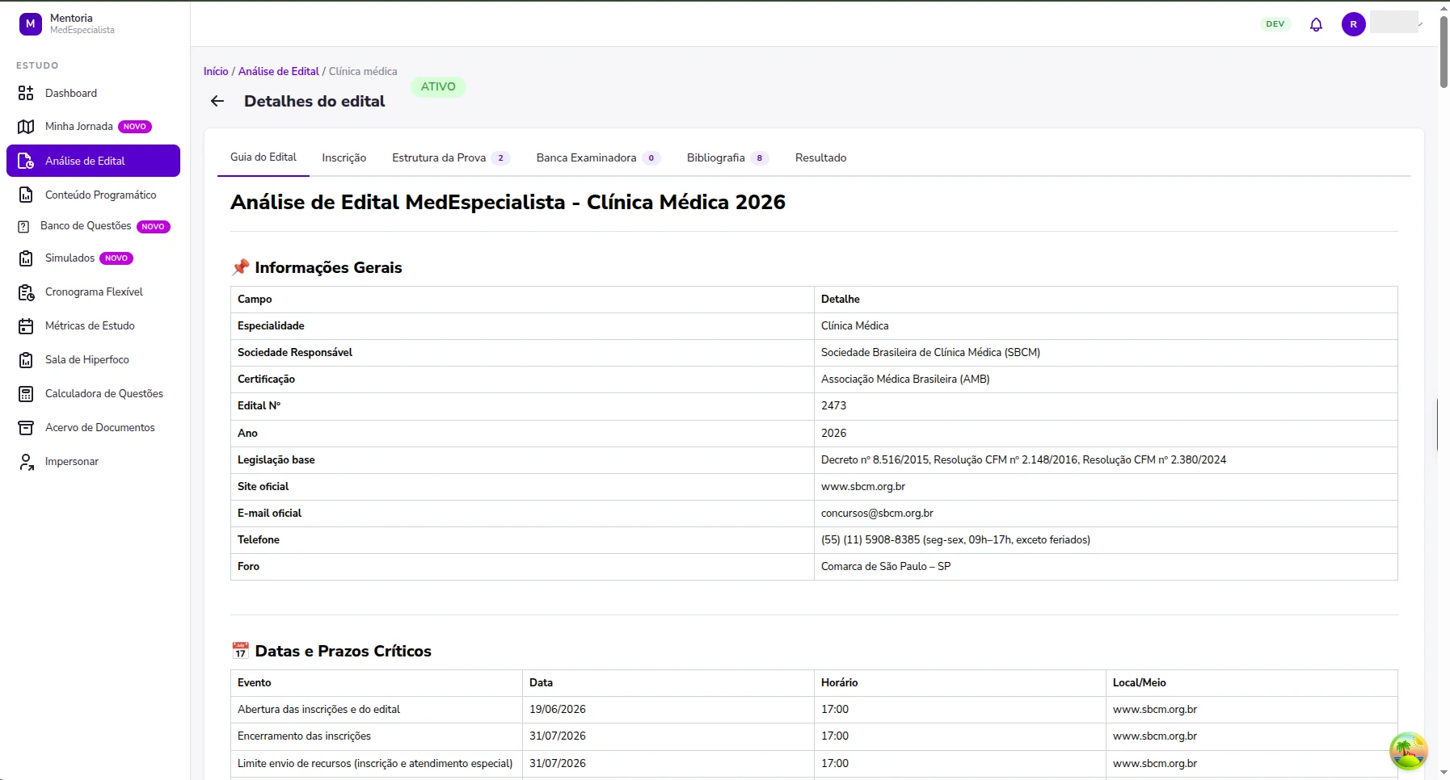The image size is (1450, 780).
Task: Click the palm tree floating icon
Action: click(x=1408, y=751)
